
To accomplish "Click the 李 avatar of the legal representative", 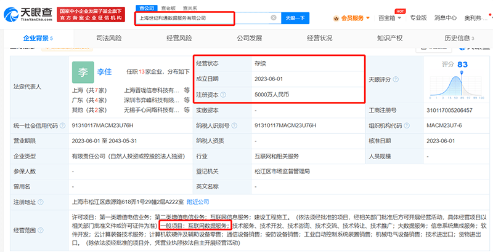I will tap(83, 72).
